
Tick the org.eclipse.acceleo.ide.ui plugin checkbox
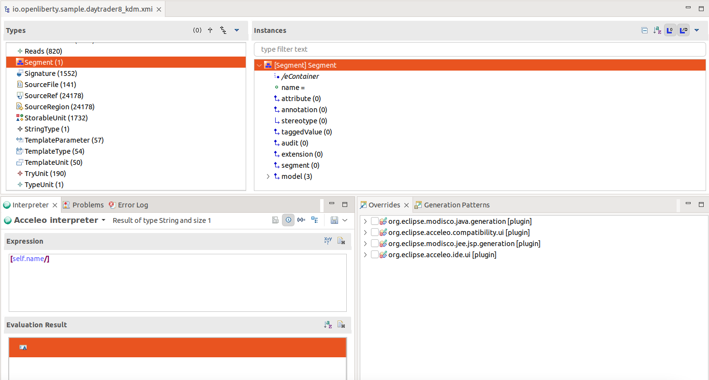[374, 255]
